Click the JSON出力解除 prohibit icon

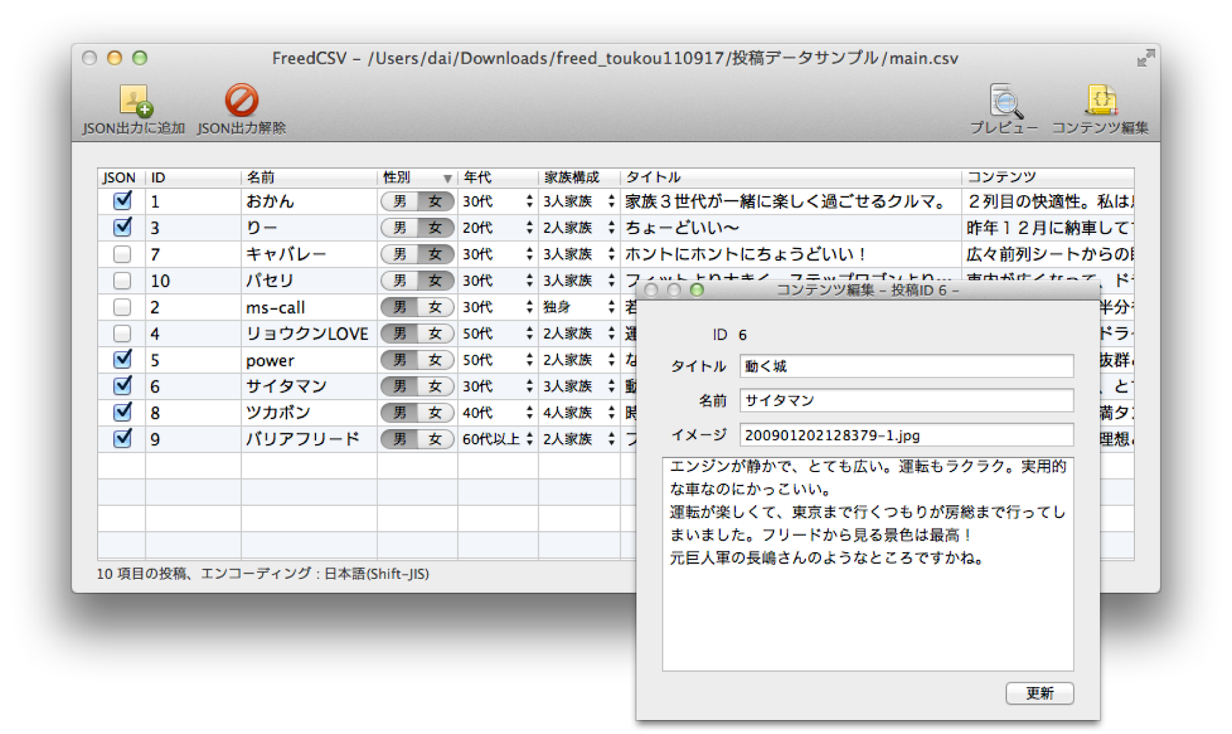click(241, 100)
